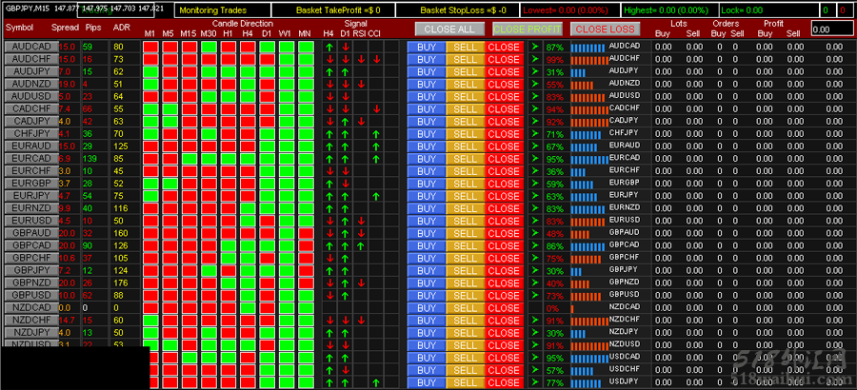Click CLOSE for the AUDUSD pair
The width and height of the screenshot is (857, 390).
pyautogui.click(x=504, y=97)
